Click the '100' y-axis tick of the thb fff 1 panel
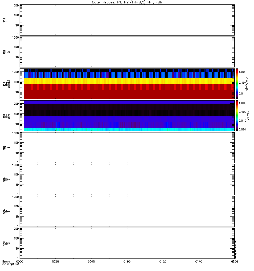Viewport: 254px width, 271px height. pyautogui.click(x=16, y=15)
